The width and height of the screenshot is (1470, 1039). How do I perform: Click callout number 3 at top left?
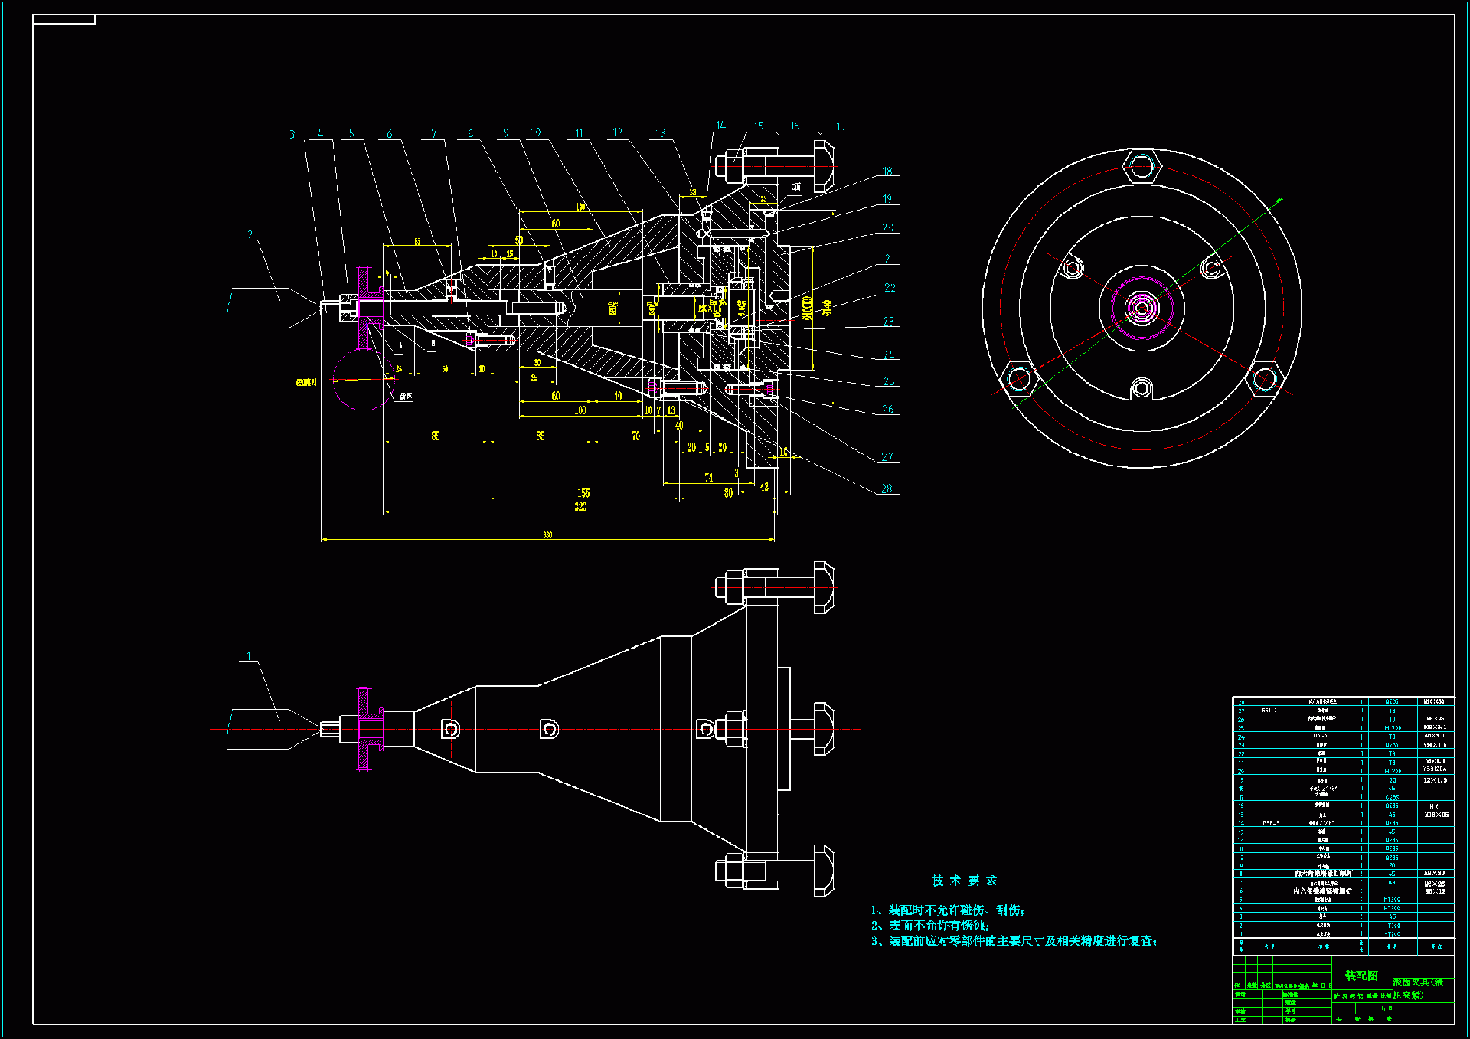[x=292, y=135]
